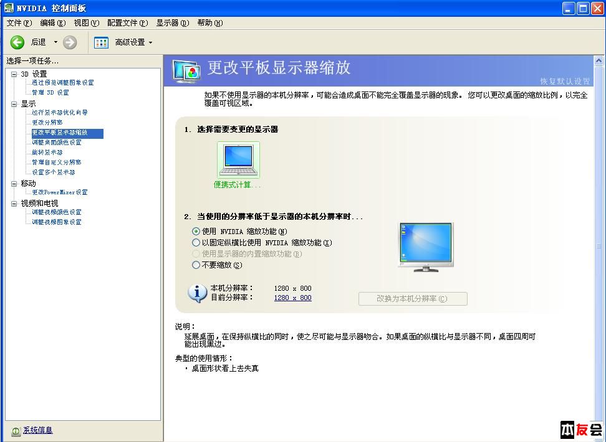Viewport: 606px width, 442px height.
Task: Open 旋转显示器 tree item
Action: [x=47, y=153]
